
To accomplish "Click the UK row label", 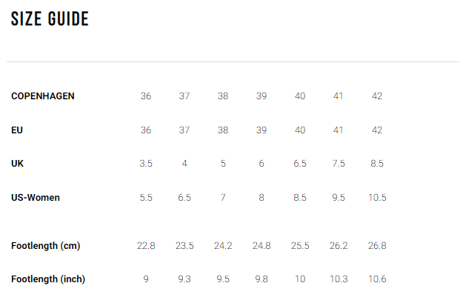I will (x=17, y=163).
